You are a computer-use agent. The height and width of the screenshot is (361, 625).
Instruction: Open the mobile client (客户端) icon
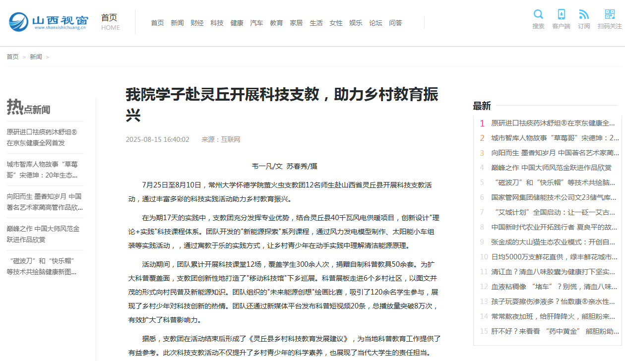[x=561, y=14]
